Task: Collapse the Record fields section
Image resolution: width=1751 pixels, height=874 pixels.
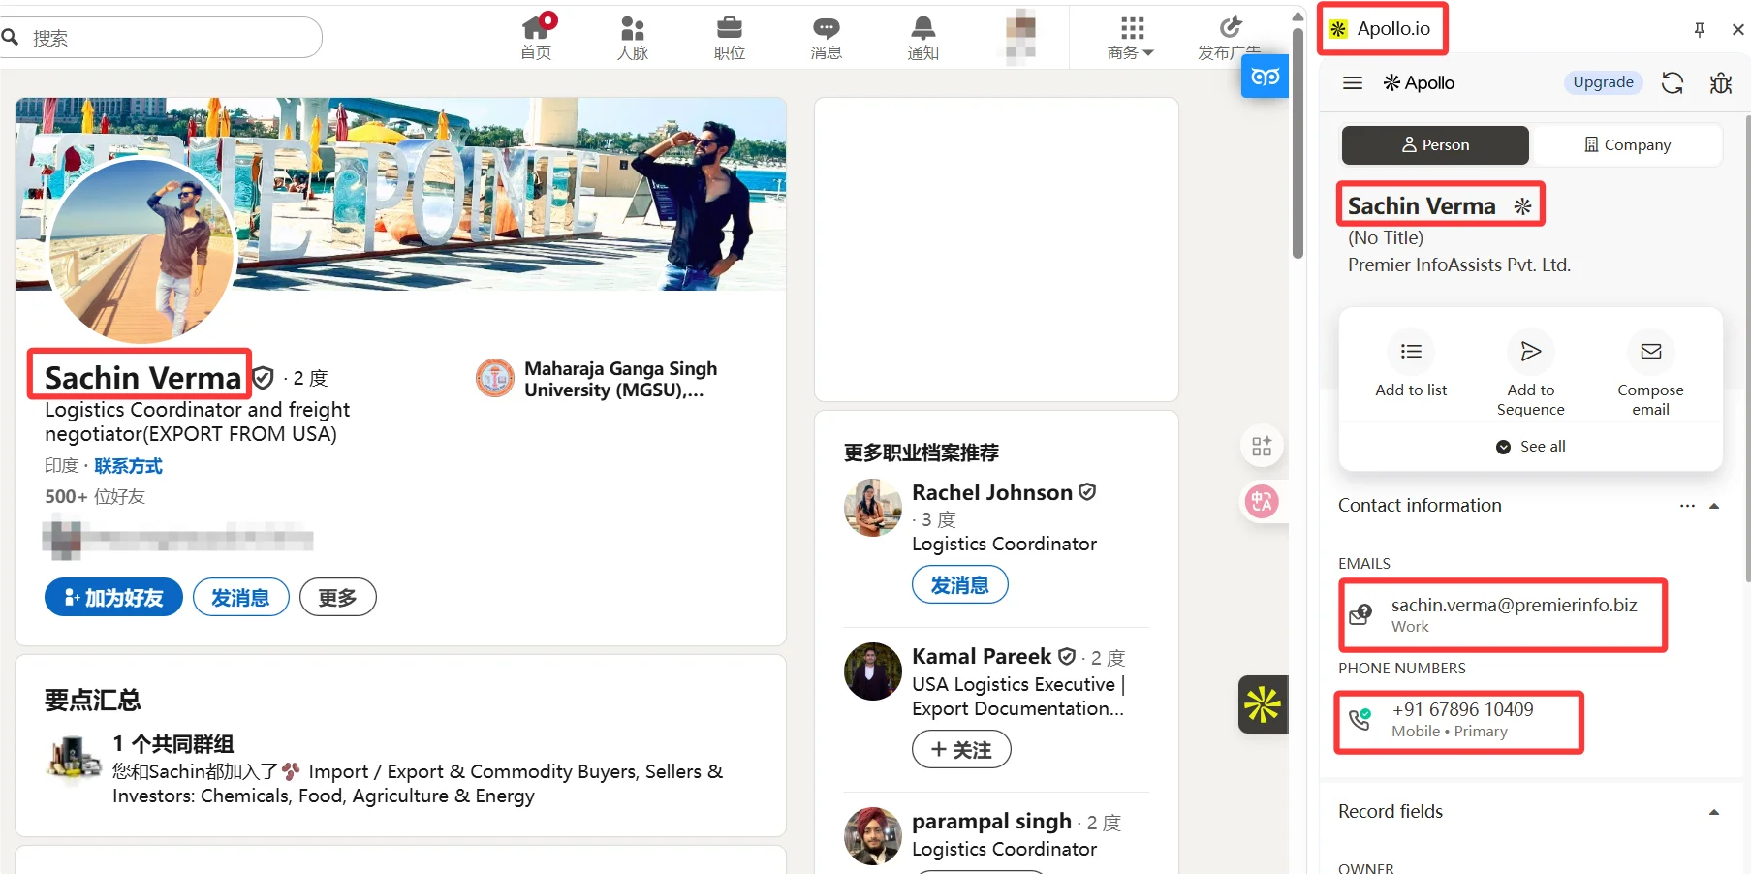Action: [x=1714, y=812]
